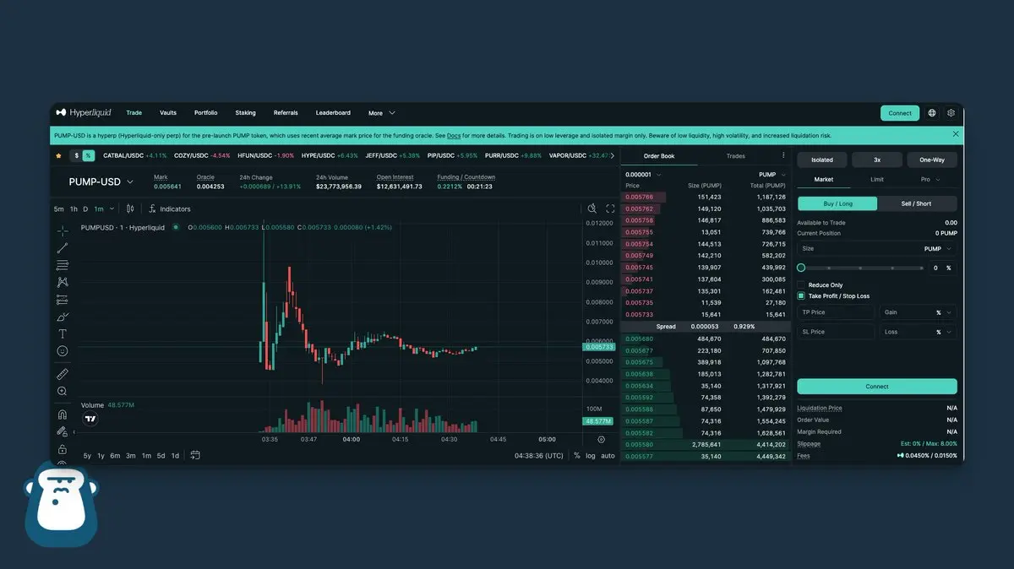Select the brush drawing tool

pyautogui.click(x=63, y=317)
